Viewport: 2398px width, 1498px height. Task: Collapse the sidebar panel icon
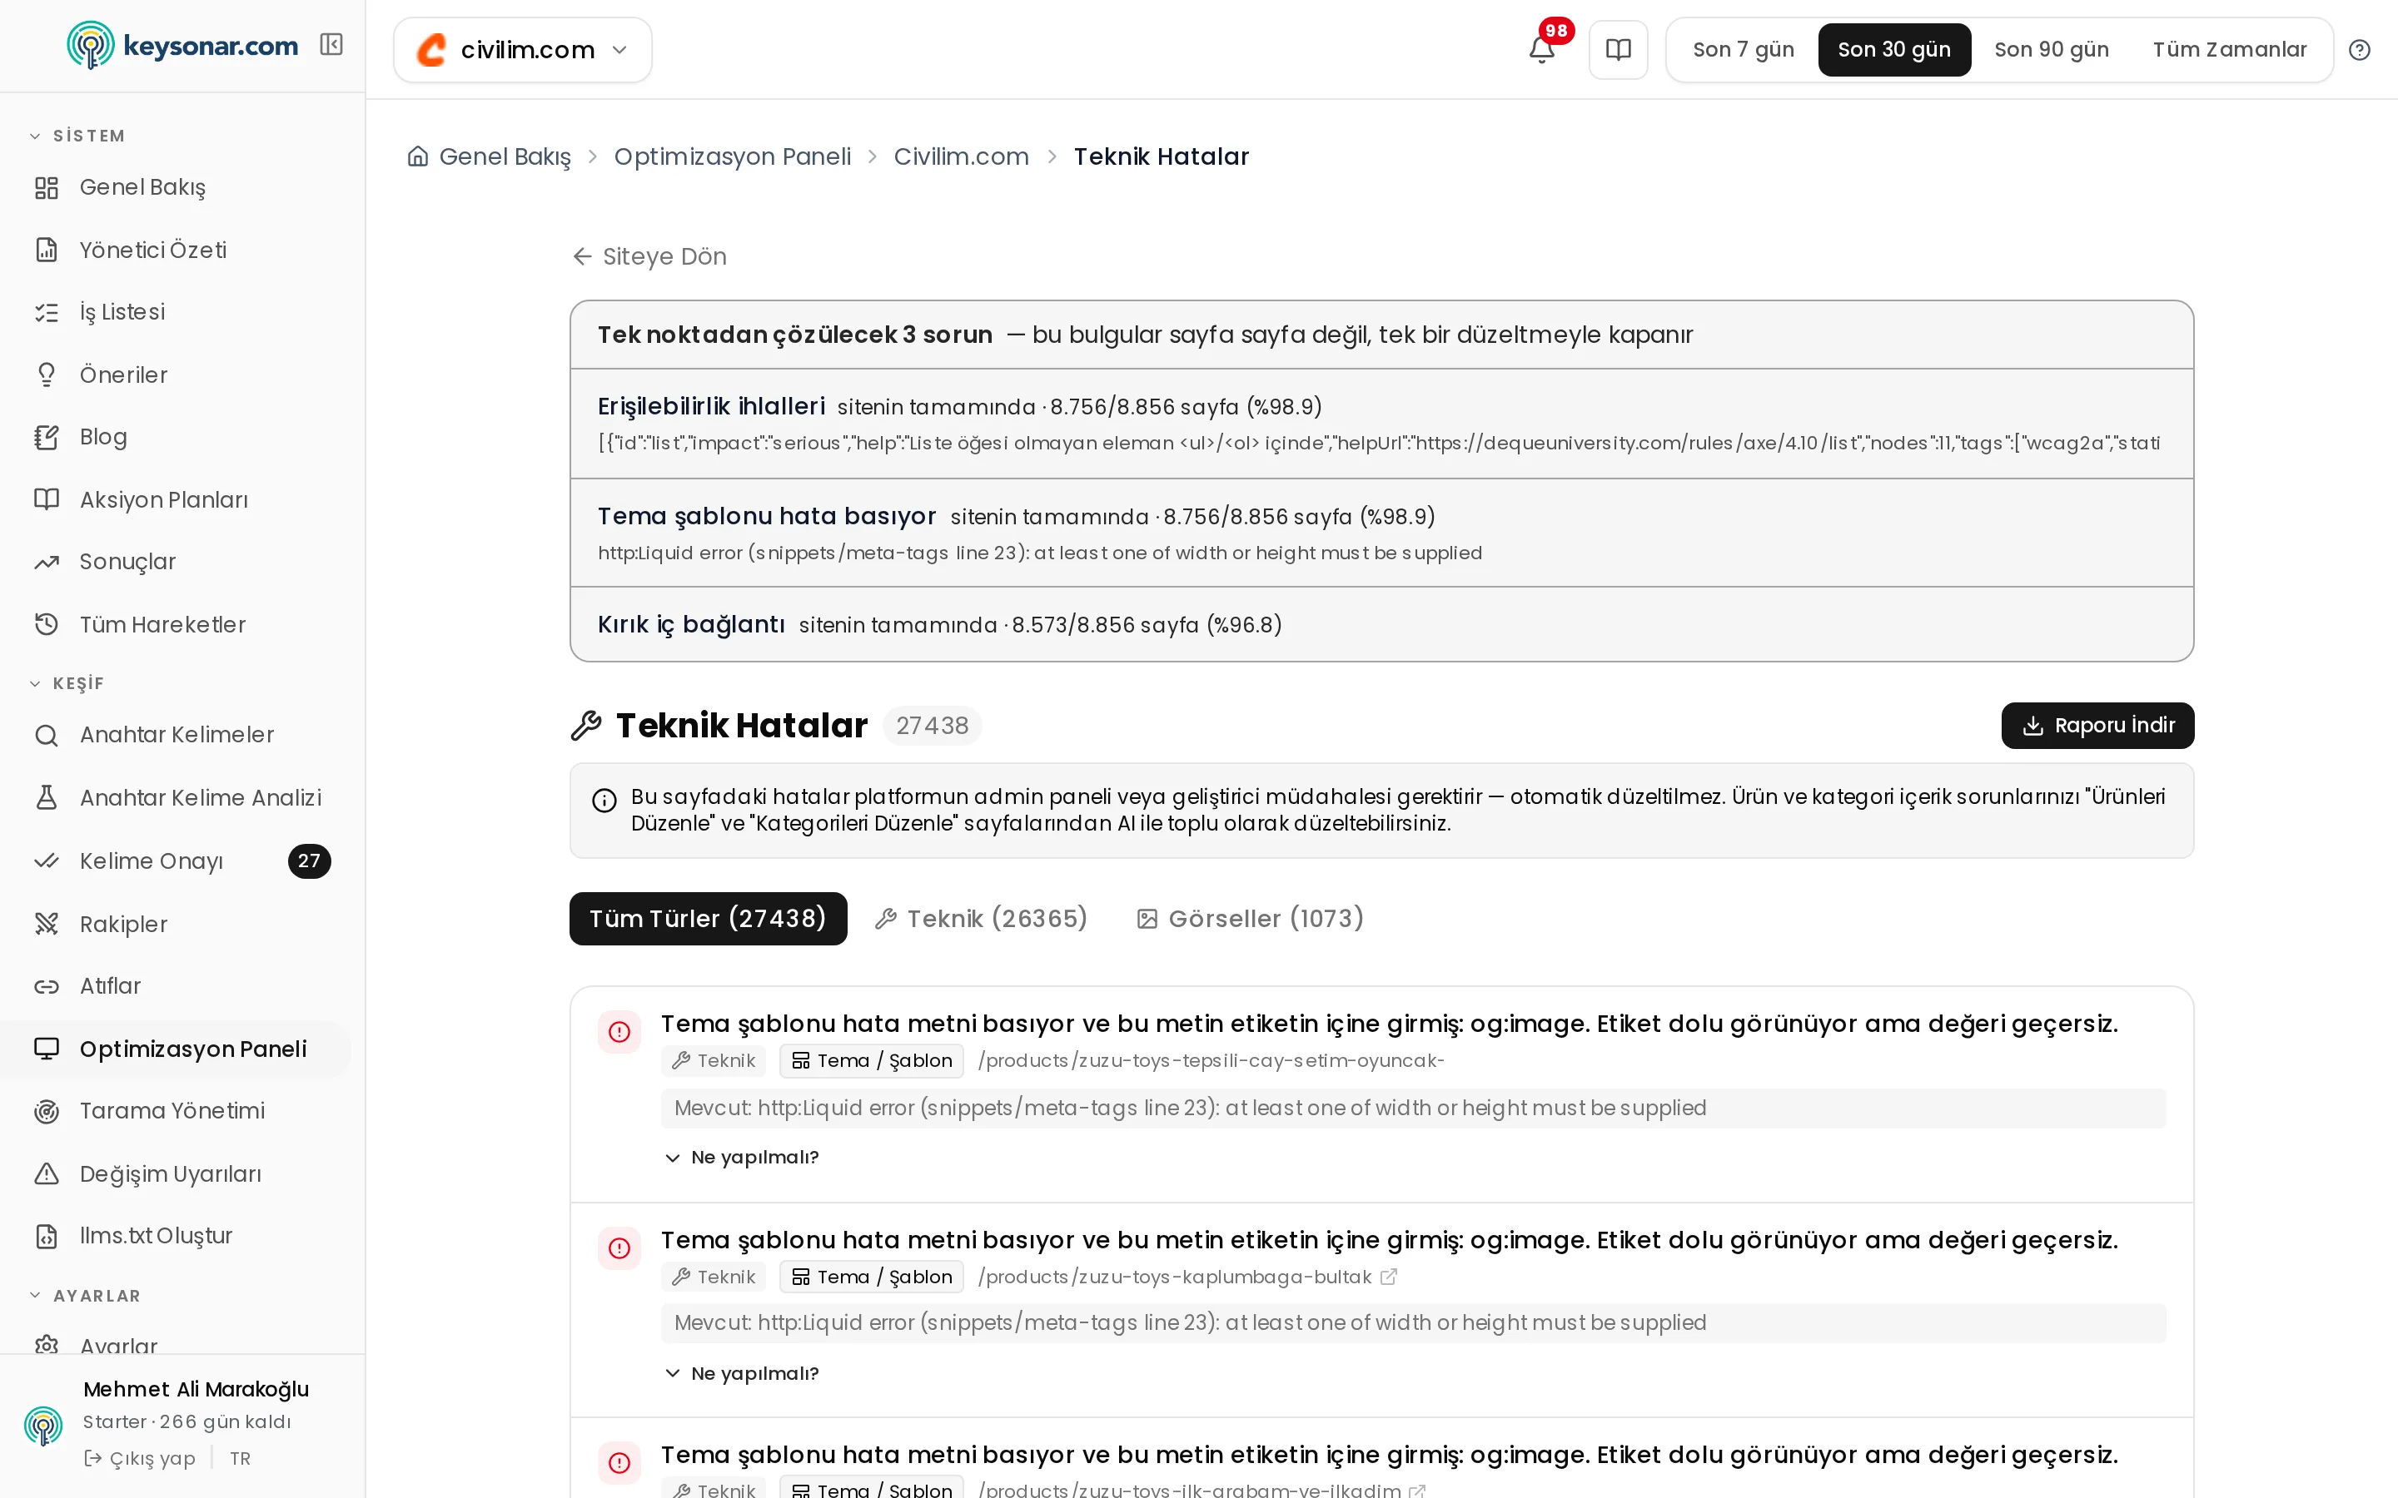coord(331,46)
